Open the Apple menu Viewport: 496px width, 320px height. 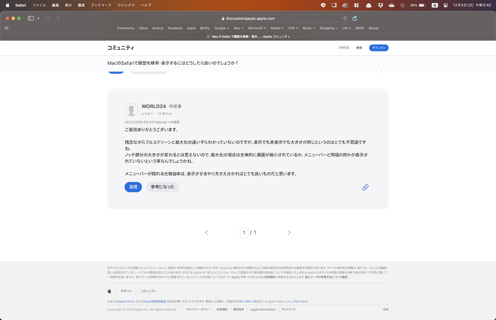7,5
